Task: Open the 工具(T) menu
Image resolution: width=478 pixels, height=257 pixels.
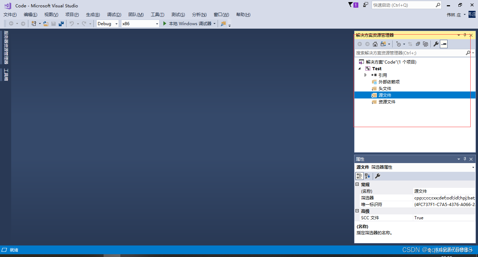Action: point(157,15)
